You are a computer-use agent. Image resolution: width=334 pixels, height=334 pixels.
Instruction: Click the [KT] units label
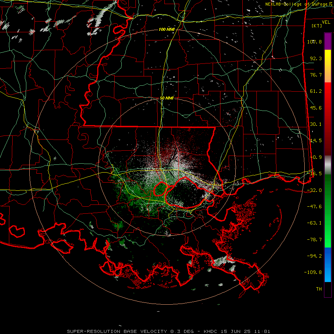[317, 26]
